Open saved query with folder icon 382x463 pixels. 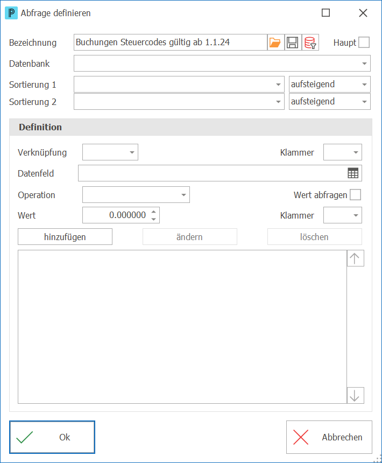tap(276, 43)
